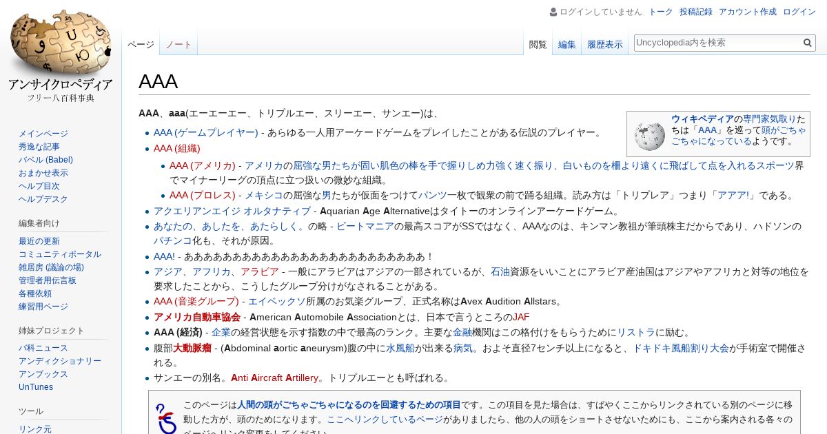Open the 履歴表示 tab

pos(605,44)
